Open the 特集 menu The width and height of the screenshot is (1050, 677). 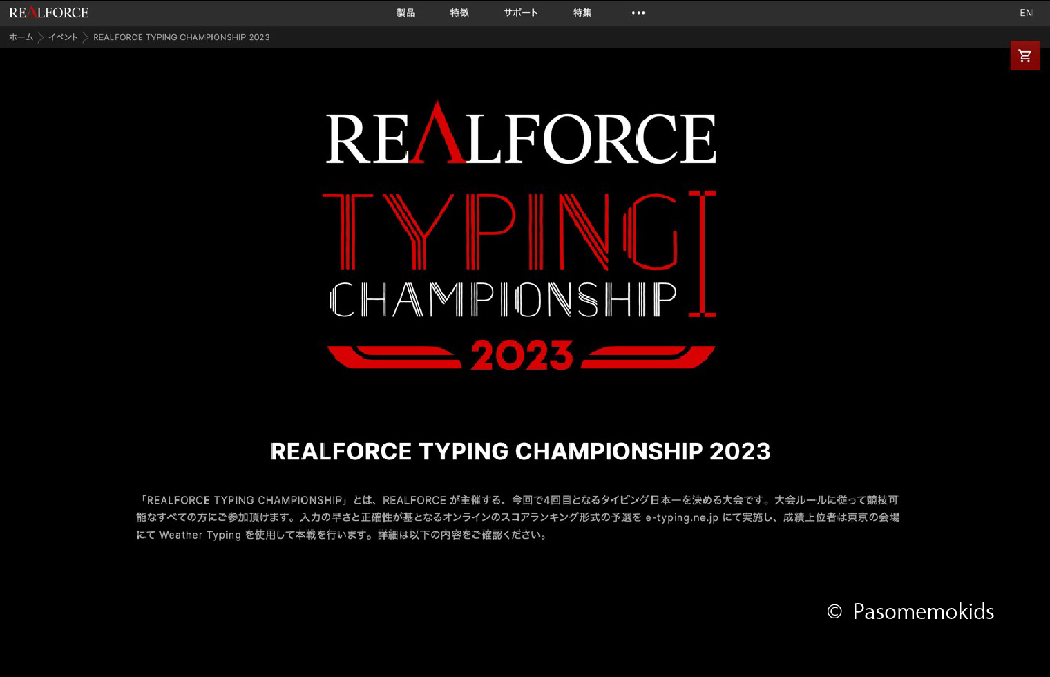point(582,12)
